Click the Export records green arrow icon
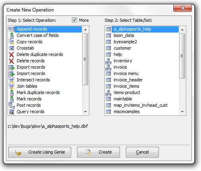The height and width of the screenshot is (171, 201). 12,67
